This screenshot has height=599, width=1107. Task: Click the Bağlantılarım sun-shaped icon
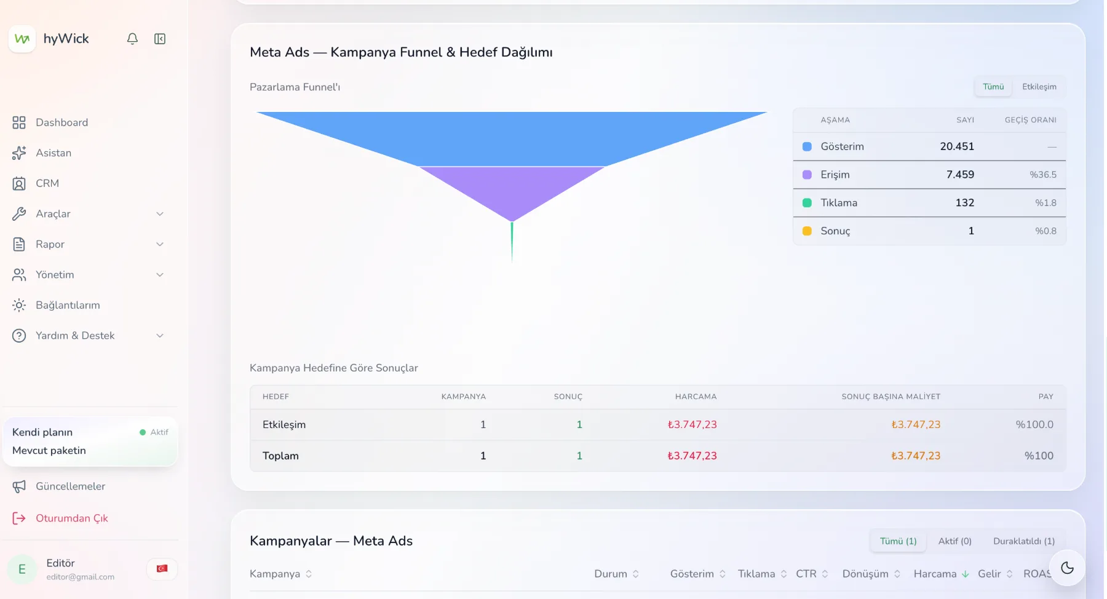pos(19,305)
